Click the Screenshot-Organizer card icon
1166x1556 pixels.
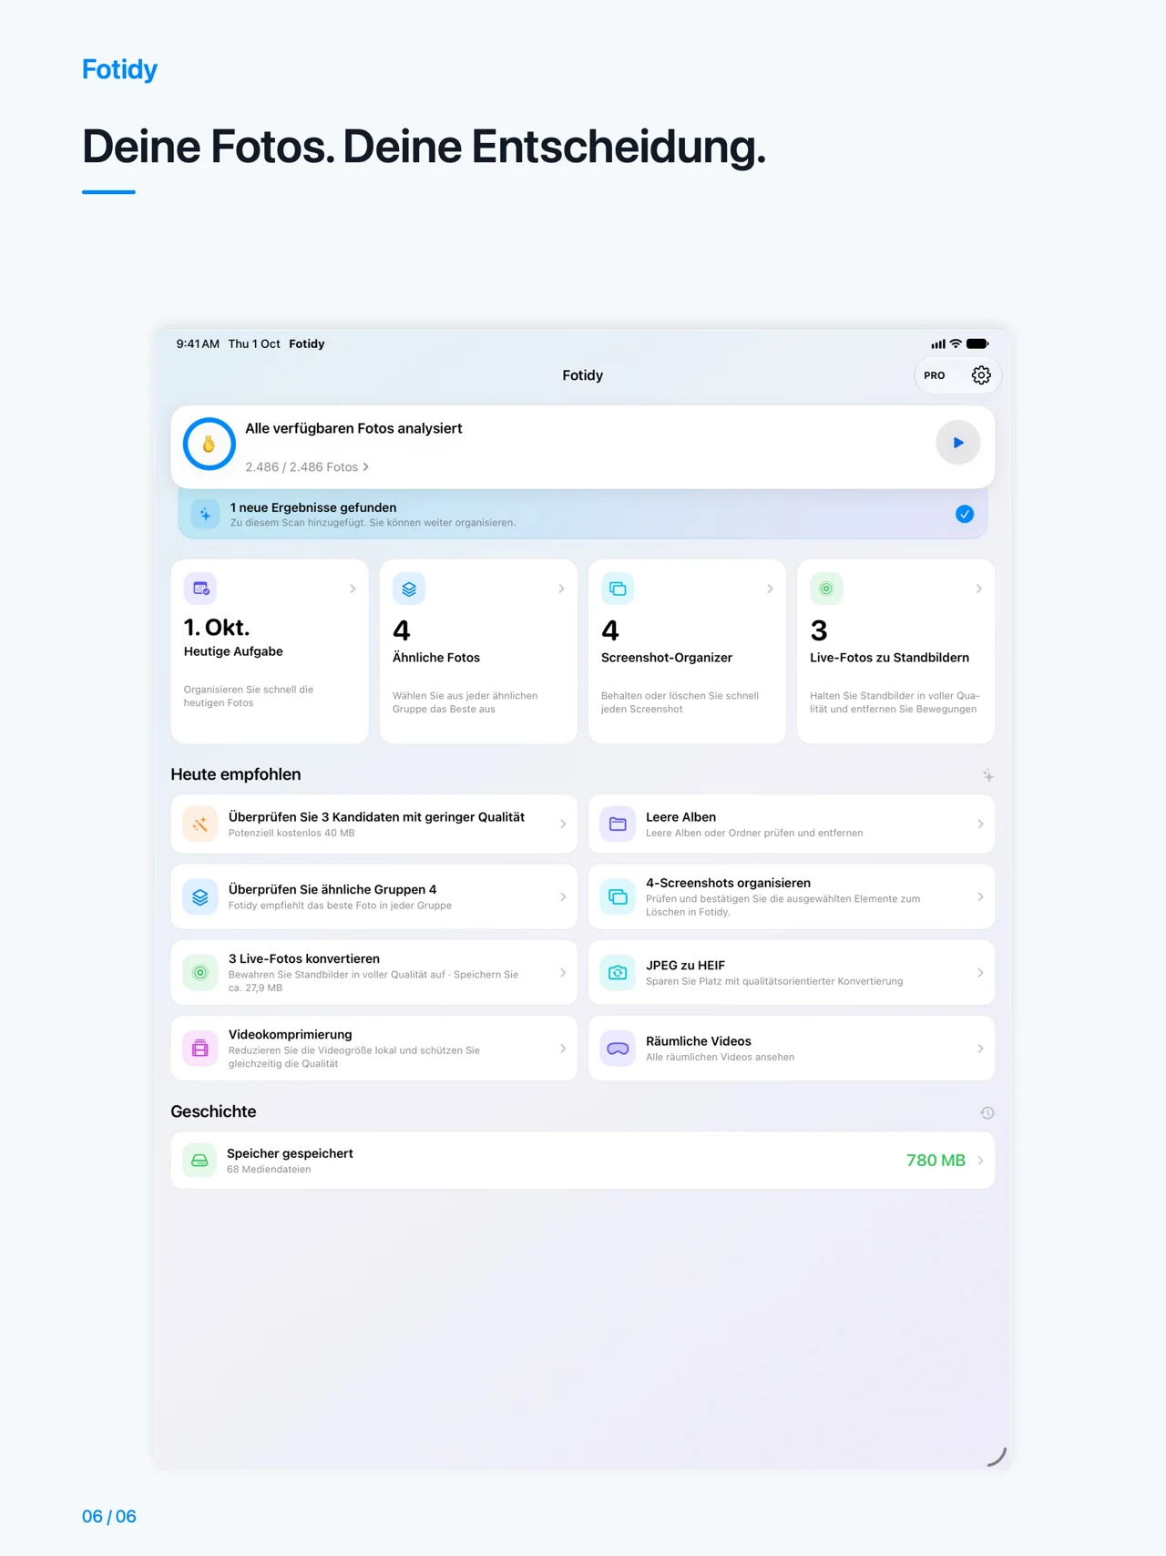(618, 589)
